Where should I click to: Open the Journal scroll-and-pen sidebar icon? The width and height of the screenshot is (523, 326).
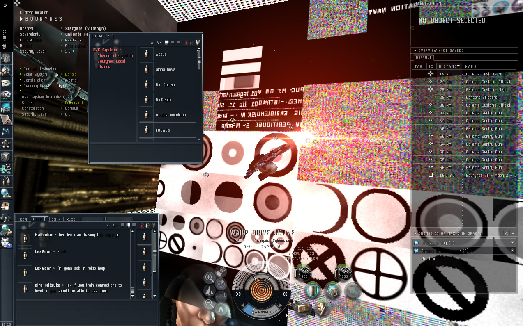[6, 120]
